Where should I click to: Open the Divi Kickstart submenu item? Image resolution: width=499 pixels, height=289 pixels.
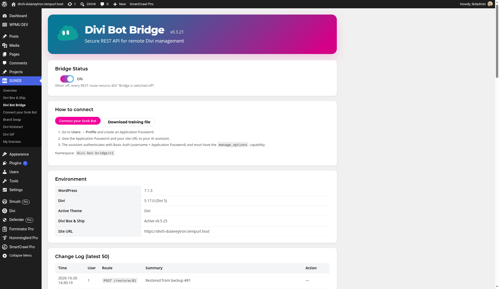tap(13, 127)
